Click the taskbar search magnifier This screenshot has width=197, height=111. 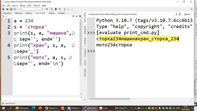pyautogui.click(x=10, y=108)
